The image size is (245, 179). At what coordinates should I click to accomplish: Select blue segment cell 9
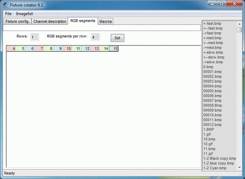click(x=58, y=49)
